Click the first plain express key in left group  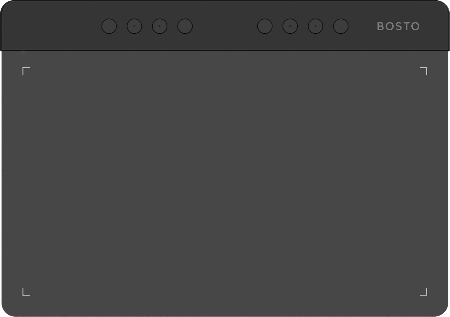(x=109, y=26)
